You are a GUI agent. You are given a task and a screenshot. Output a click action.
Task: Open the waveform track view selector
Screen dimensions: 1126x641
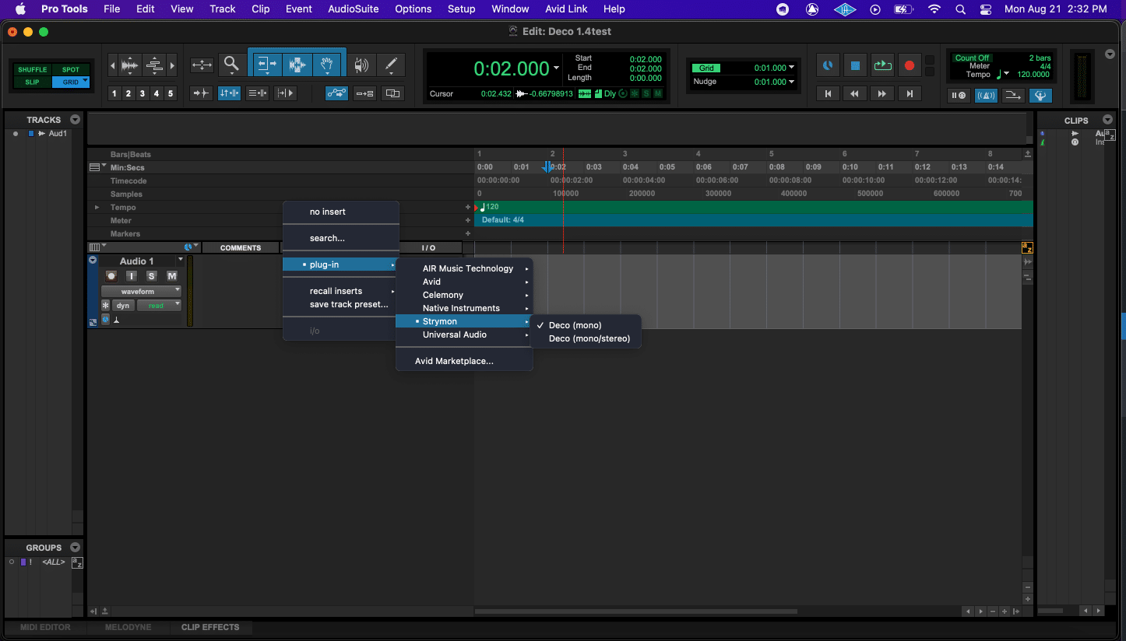141,290
